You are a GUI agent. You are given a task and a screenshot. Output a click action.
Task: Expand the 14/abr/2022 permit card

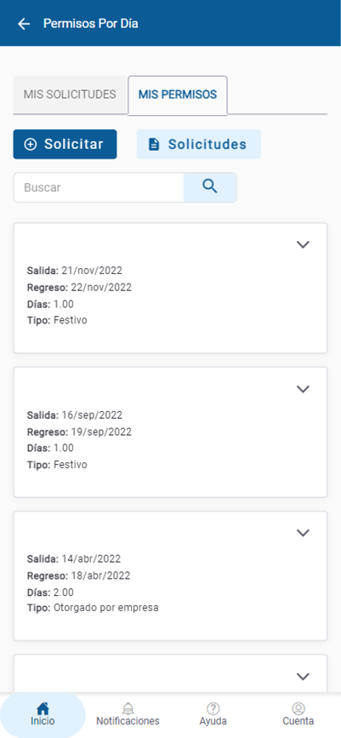click(304, 532)
